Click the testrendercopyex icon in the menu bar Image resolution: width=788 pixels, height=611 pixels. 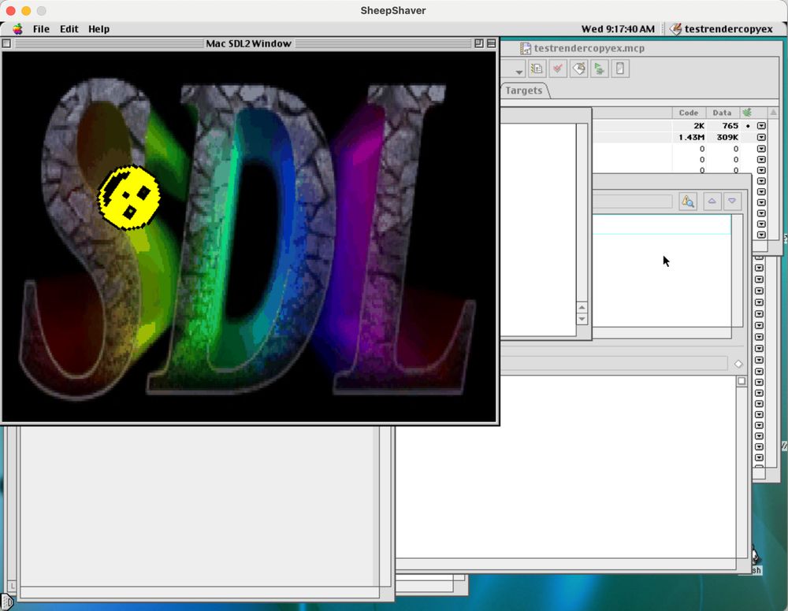point(676,28)
